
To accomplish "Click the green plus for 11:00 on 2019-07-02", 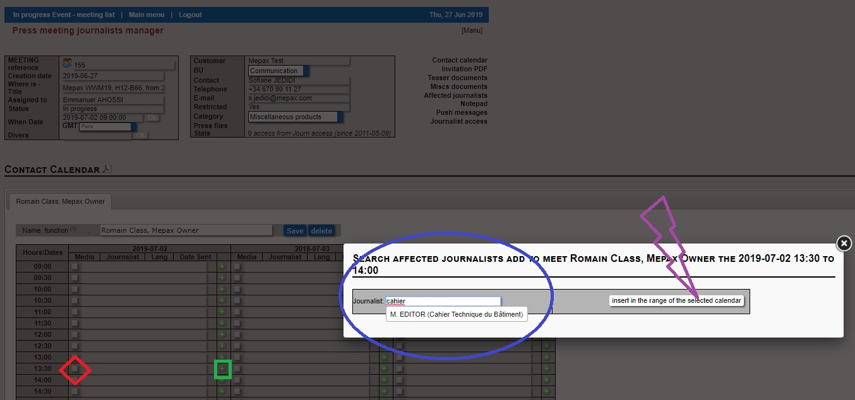I will (222, 312).
